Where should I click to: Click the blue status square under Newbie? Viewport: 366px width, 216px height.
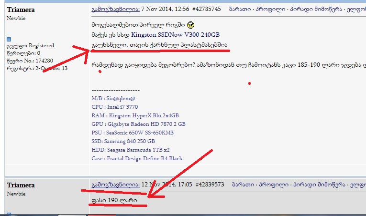point(9,39)
